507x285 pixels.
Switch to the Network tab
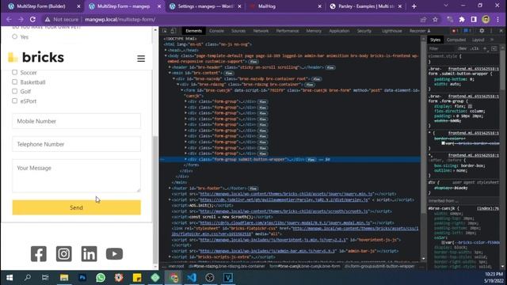(261, 31)
